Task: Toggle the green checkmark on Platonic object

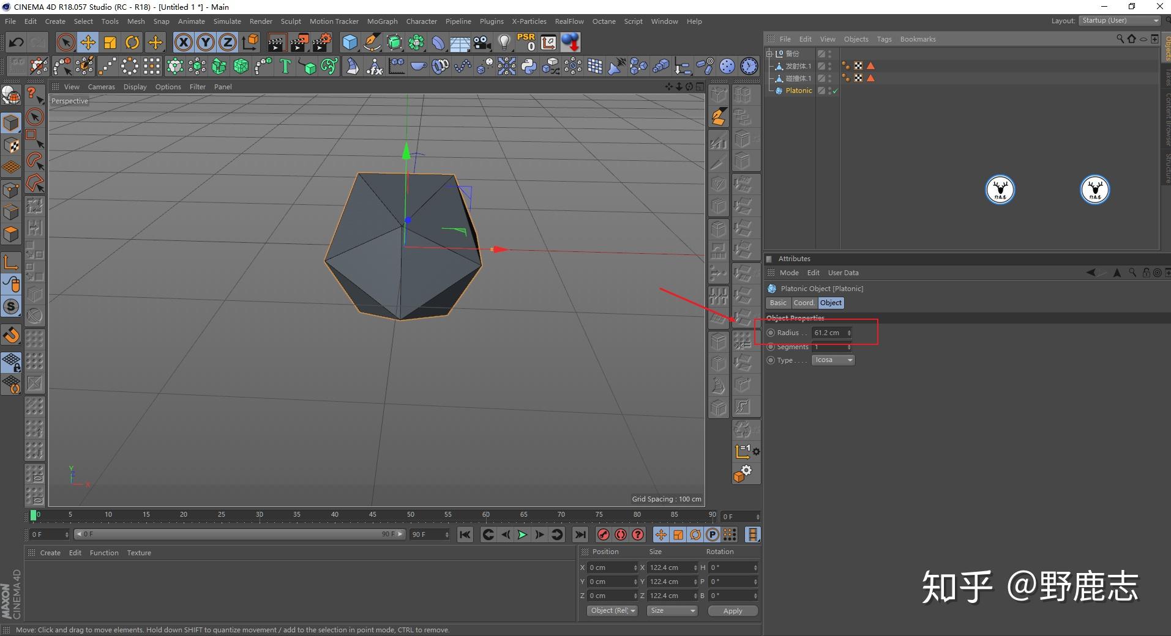Action: (x=835, y=91)
